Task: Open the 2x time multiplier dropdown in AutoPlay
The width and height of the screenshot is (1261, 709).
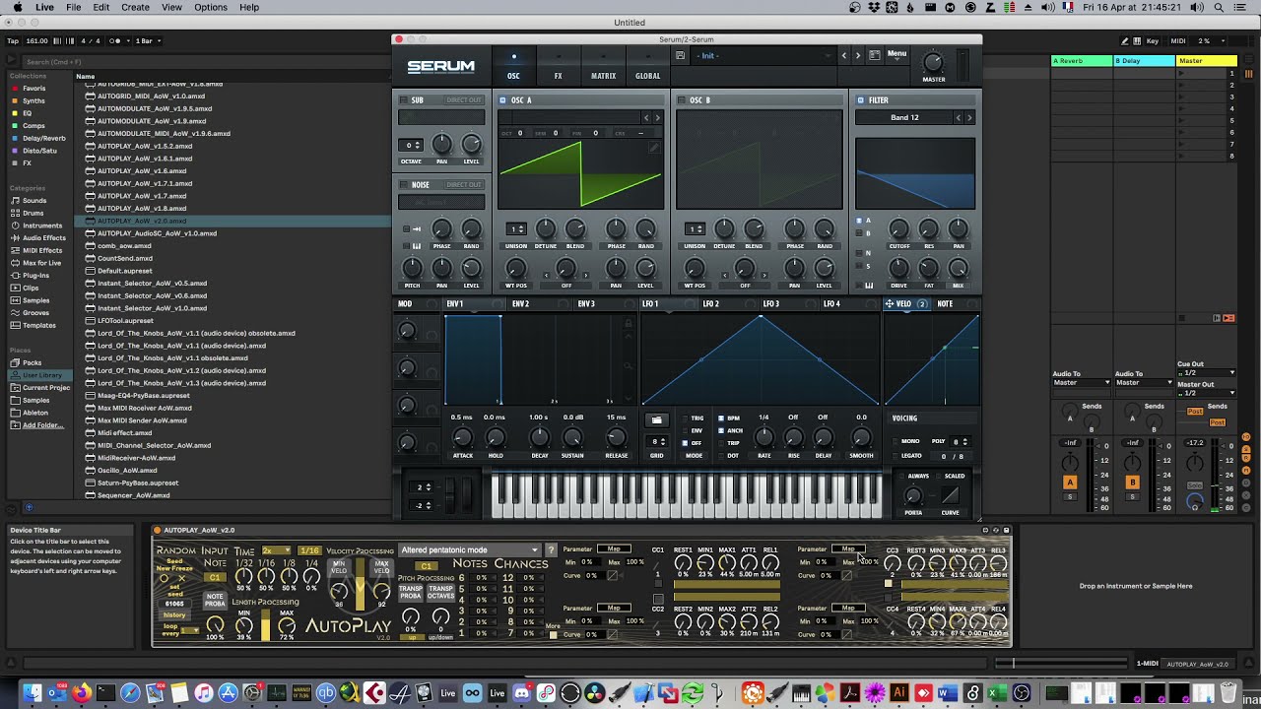Action: [275, 550]
